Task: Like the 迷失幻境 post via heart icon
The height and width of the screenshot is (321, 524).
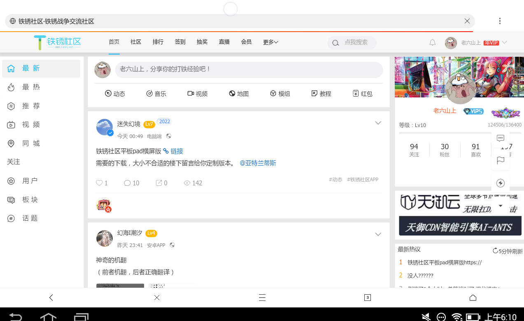Action: point(99,183)
